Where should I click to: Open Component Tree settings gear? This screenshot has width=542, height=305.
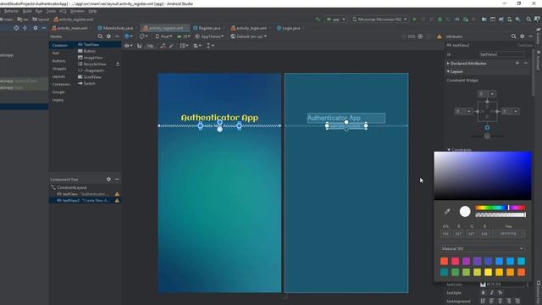108,179
